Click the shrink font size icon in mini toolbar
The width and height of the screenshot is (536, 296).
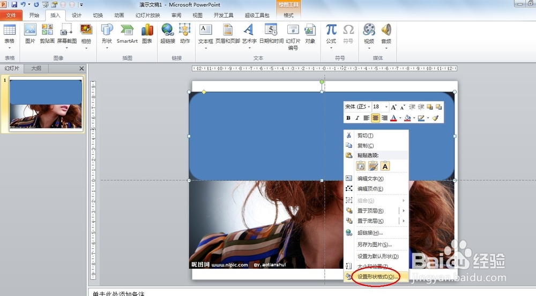pos(403,107)
